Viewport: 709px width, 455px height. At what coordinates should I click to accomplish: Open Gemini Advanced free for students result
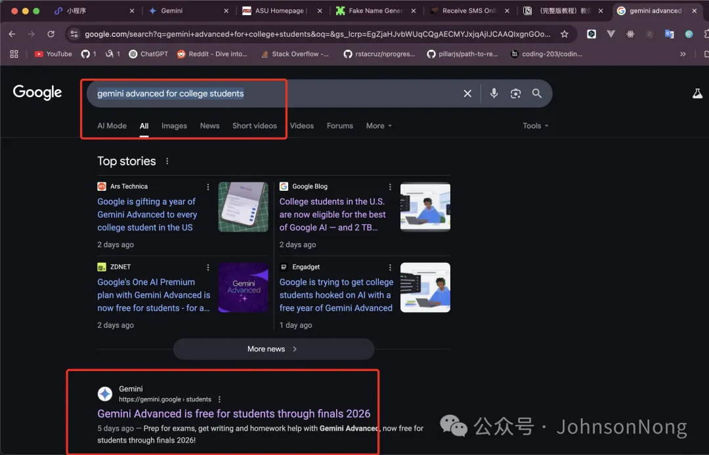coord(234,414)
